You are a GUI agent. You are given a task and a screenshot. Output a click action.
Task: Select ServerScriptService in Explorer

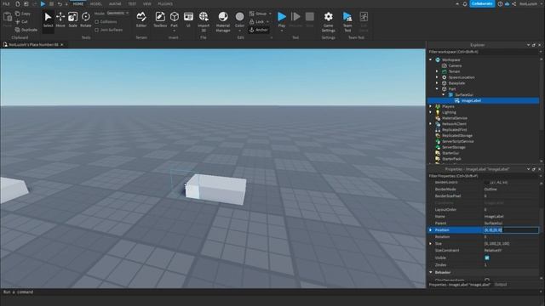point(458,142)
